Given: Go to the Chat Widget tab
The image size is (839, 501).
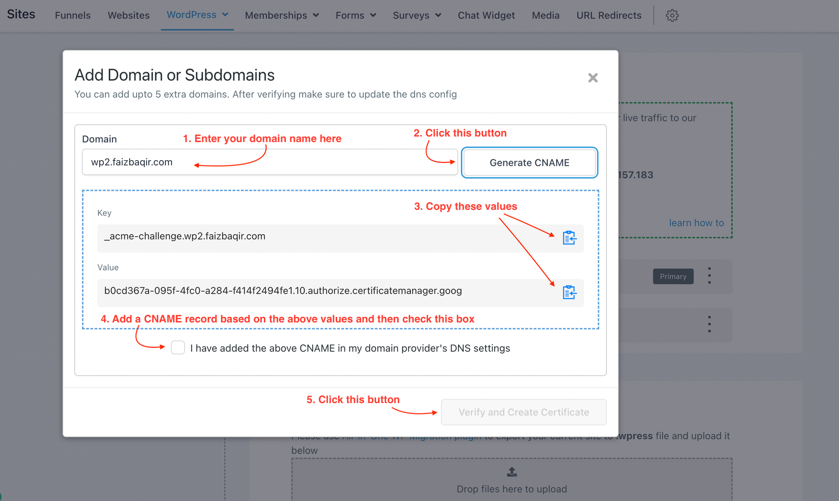Looking at the screenshot, I should point(486,16).
